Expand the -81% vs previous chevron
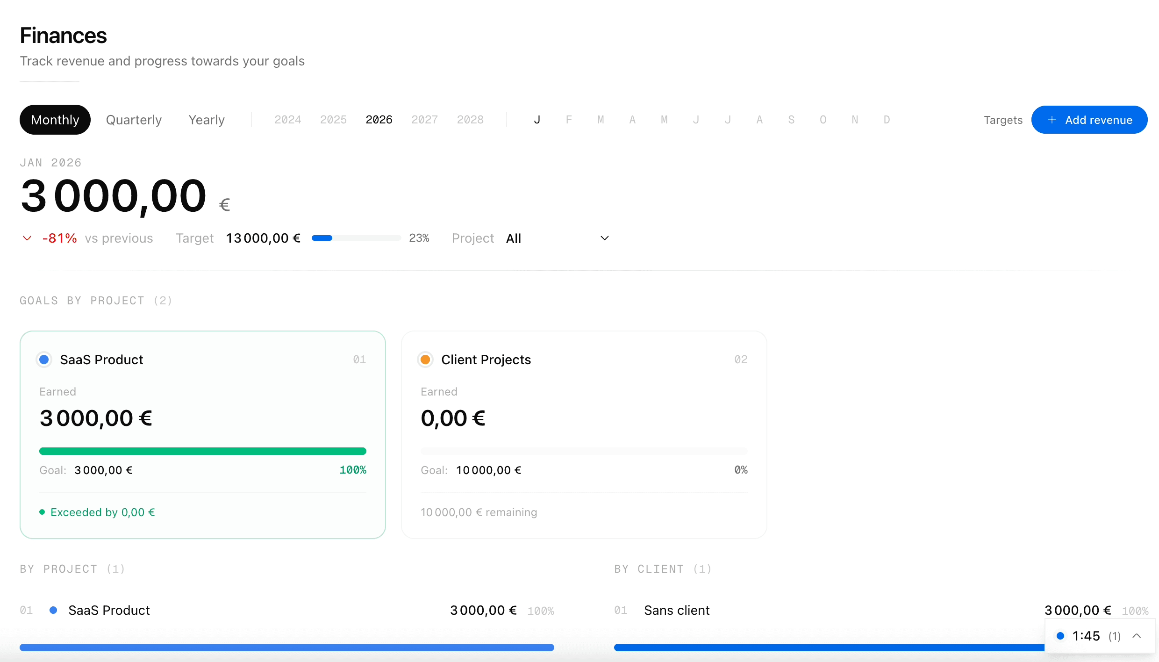The image size is (1159, 662). 27,238
